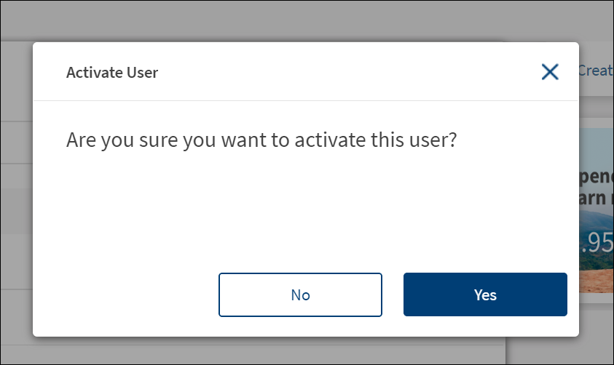Click the question mark ending the message
Image resolution: width=614 pixels, height=365 pixels.
[x=452, y=140]
